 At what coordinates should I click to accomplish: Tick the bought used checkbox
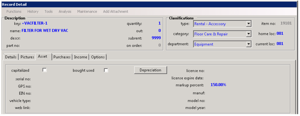pyautogui.click(x=106, y=70)
